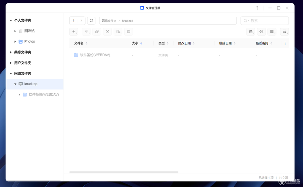
Task: Click the paste toolbar icon
Action: coord(118,31)
